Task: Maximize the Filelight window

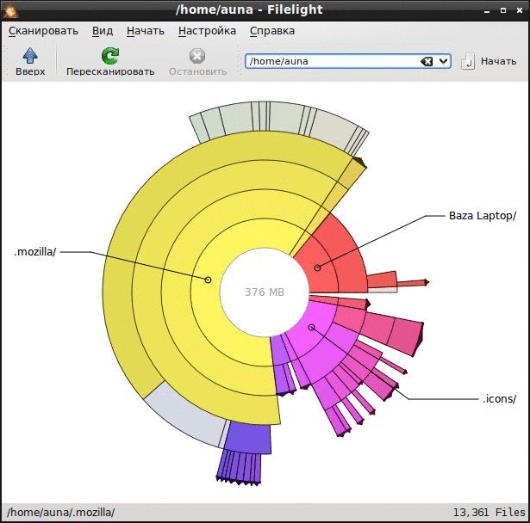Action: (503, 11)
